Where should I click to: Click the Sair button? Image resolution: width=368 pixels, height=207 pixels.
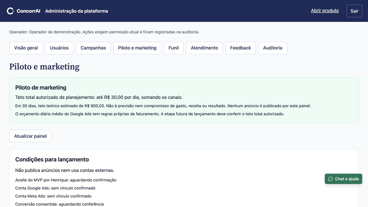(x=354, y=11)
